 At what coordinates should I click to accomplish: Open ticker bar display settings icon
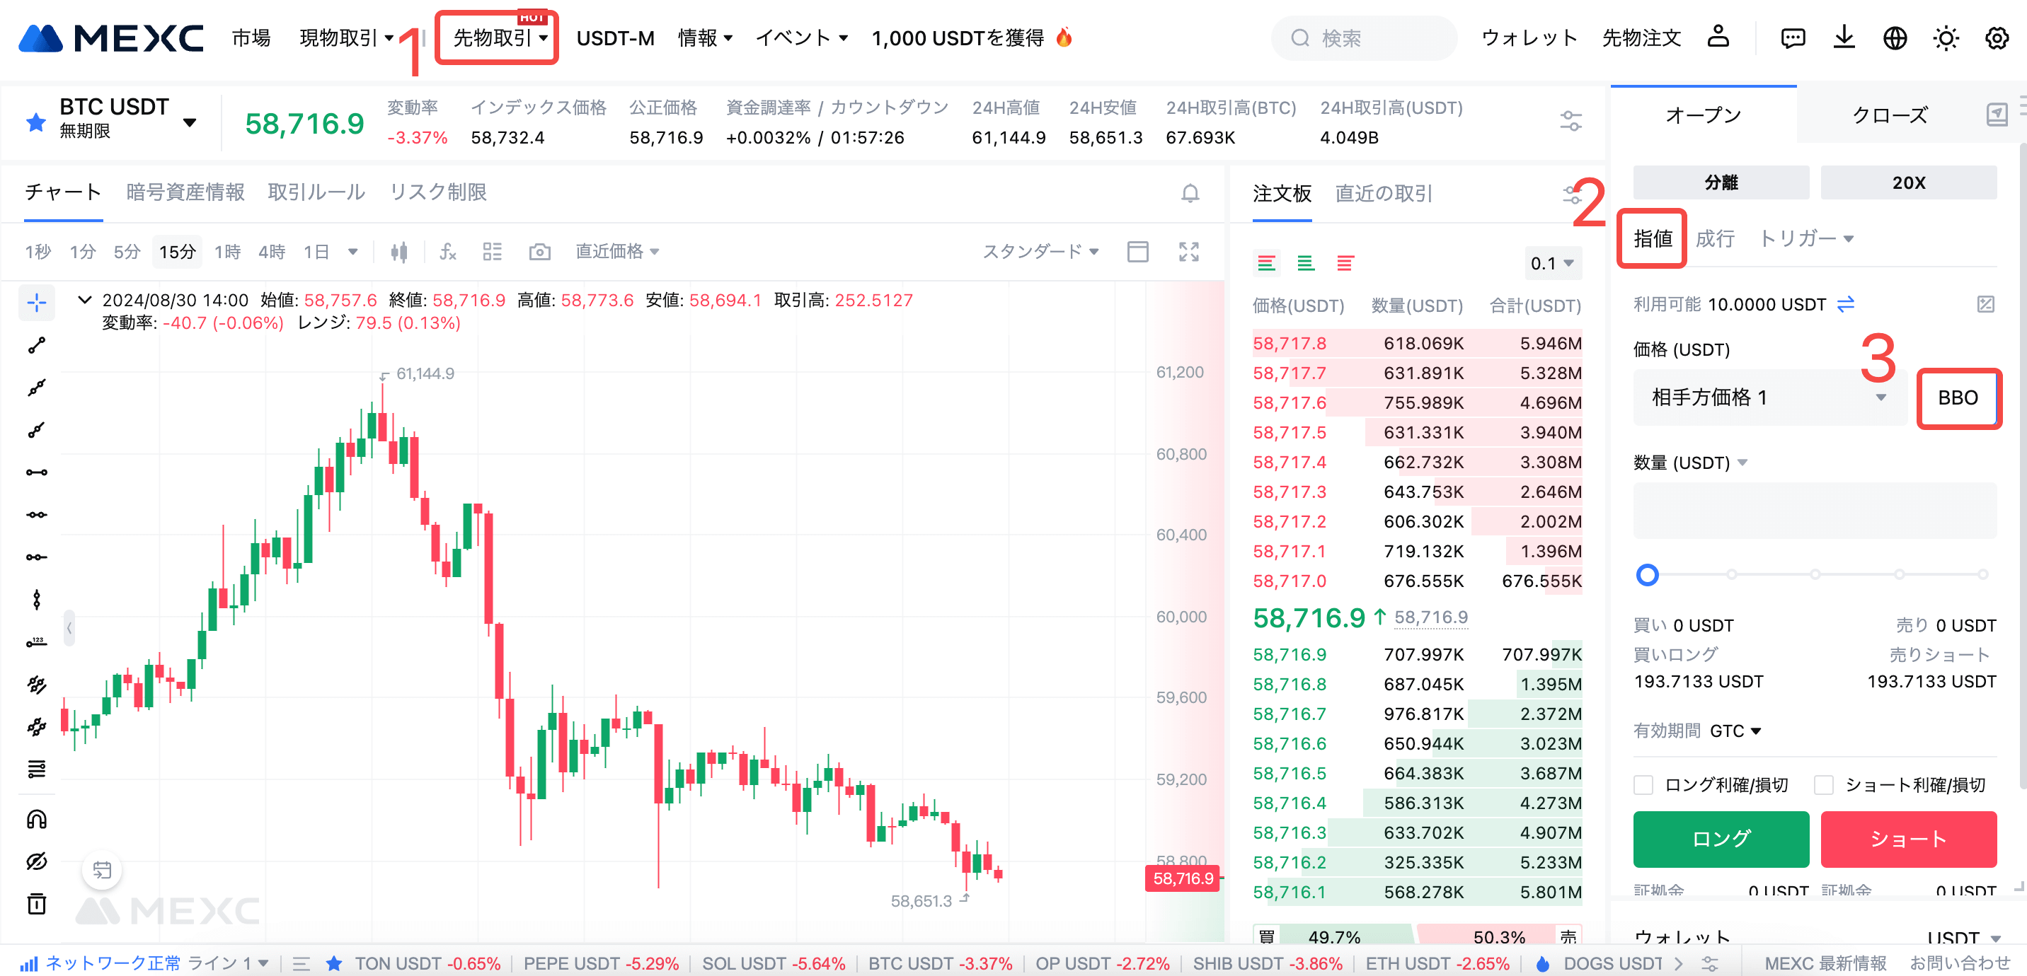pos(1571,121)
